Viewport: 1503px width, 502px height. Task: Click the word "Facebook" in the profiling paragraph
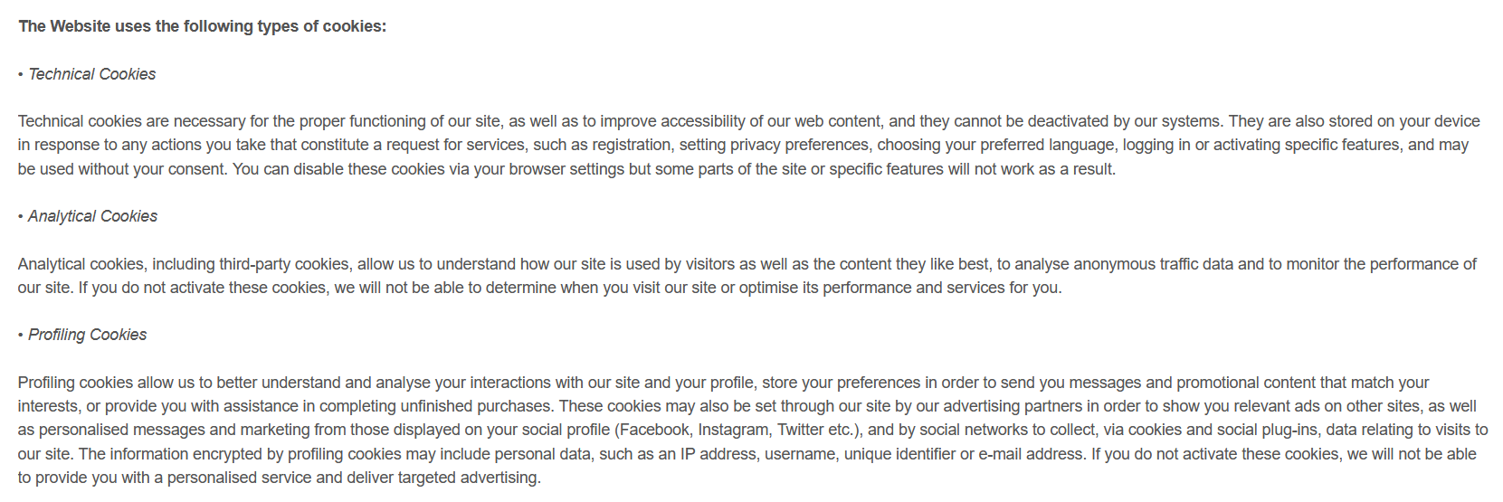coord(654,430)
